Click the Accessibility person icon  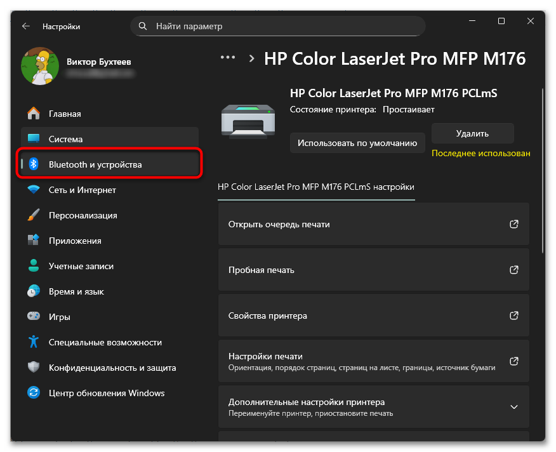(34, 342)
